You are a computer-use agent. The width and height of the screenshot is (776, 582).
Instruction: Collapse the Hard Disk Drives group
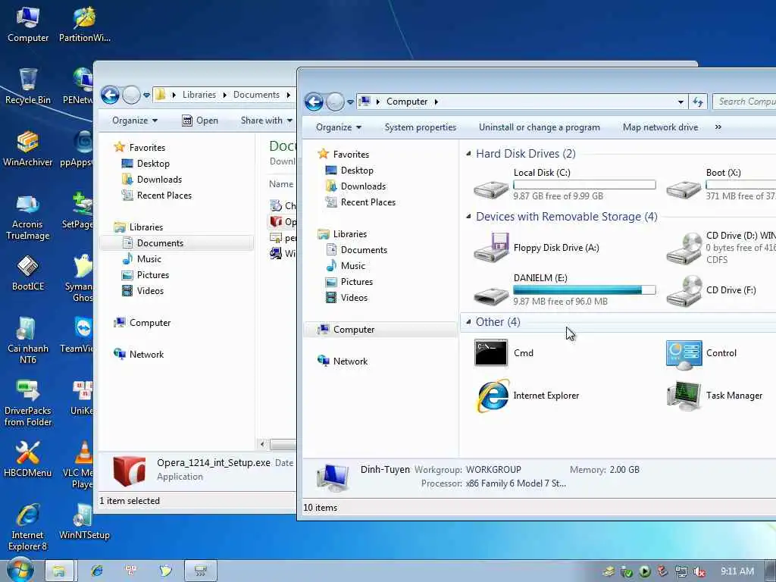click(468, 154)
